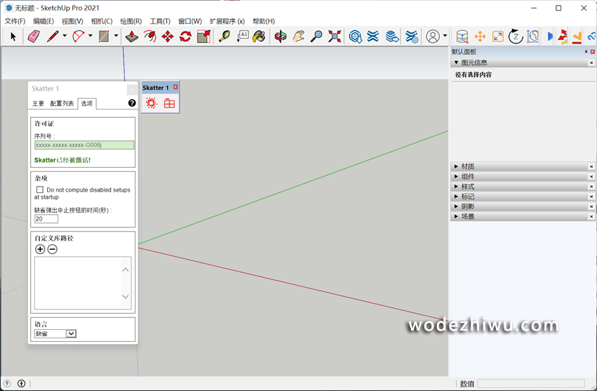Viewport: 597px width, 391px height.
Task: Open the 编辑(E) menu
Action: tap(44, 21)
